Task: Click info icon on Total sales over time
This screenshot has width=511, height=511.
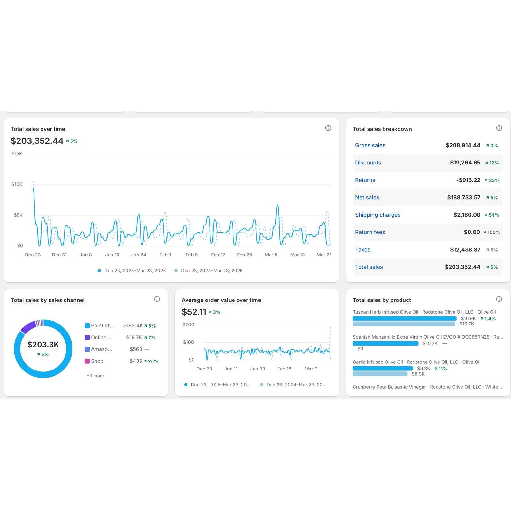Action: coord(328,128)
